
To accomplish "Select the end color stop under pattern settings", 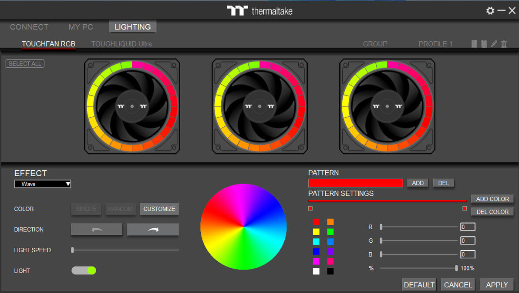I will 465,208.
